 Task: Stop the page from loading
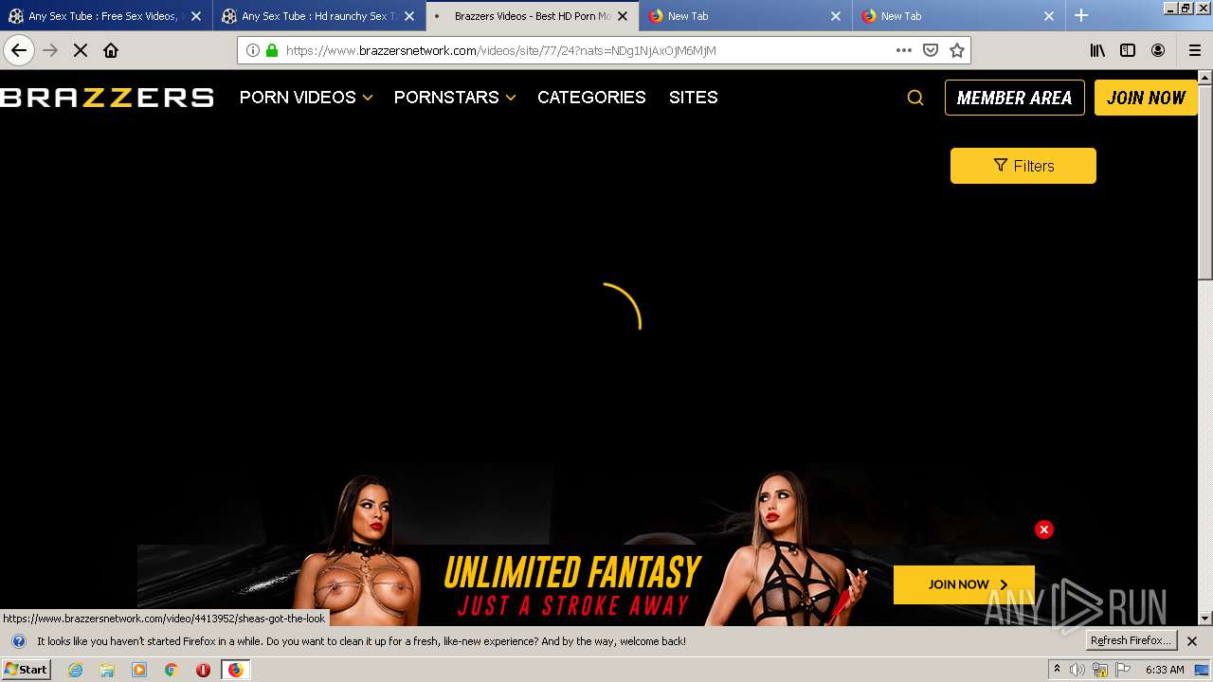81,50
